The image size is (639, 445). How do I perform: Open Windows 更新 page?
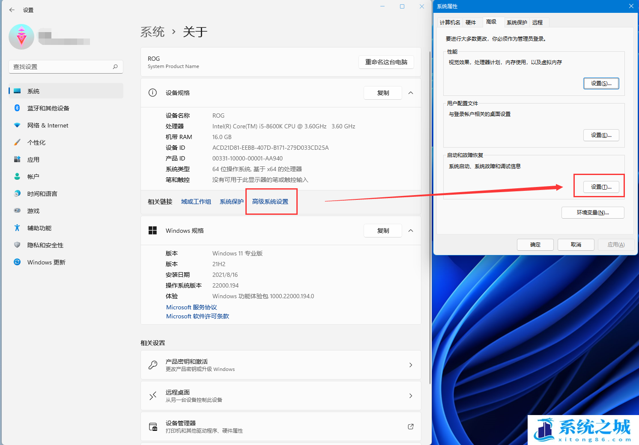click(x=66, y=262)
